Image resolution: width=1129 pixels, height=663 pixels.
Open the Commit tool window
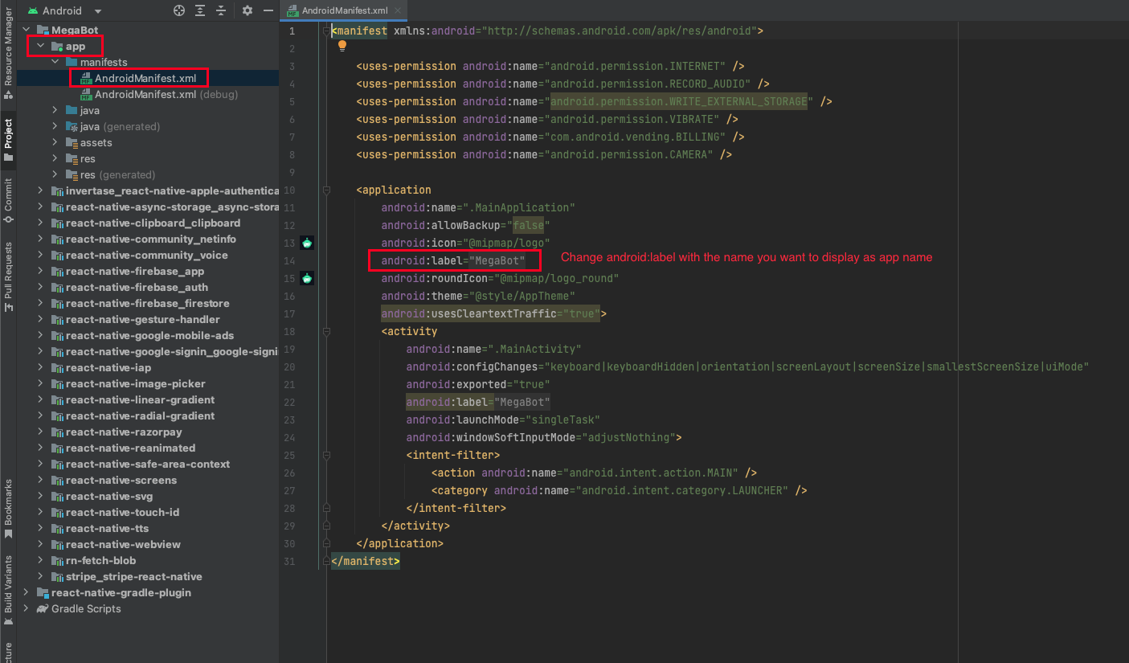pos(8,200)
